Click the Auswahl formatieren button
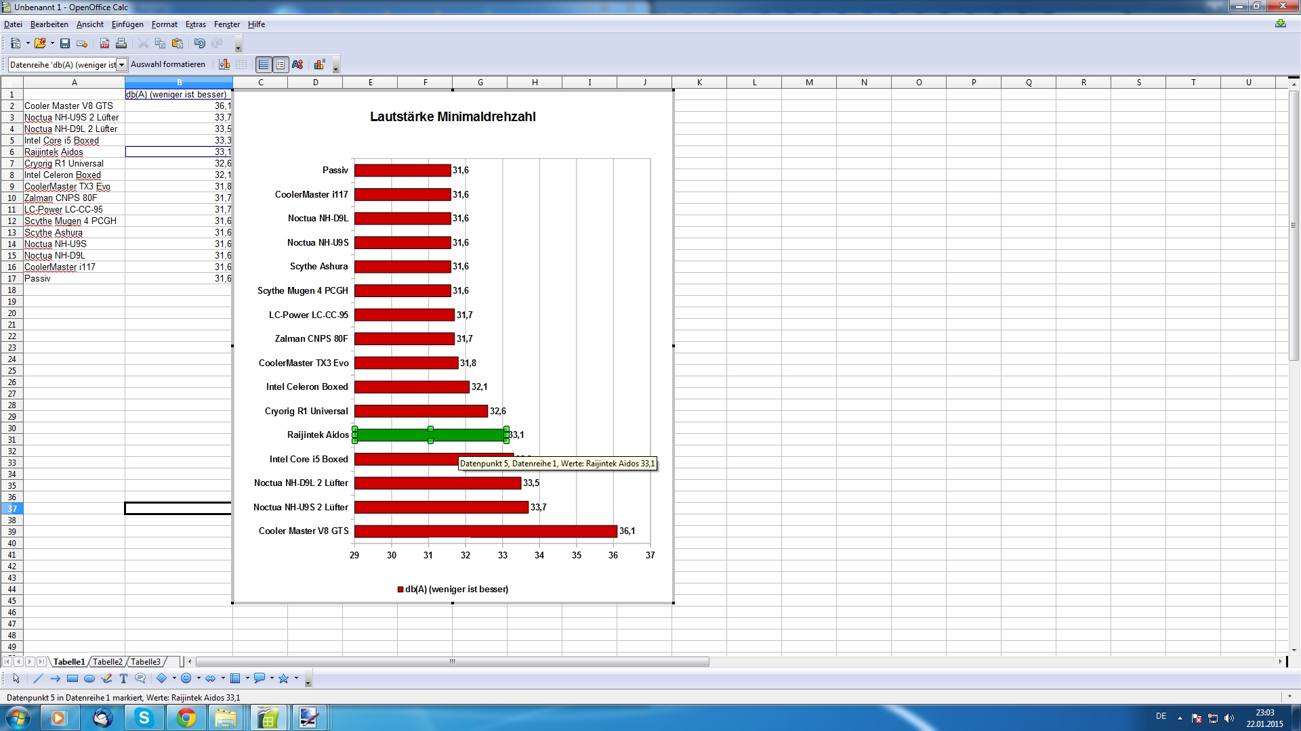Screen dimensions: 1301x731 click(x=168, y=64)
